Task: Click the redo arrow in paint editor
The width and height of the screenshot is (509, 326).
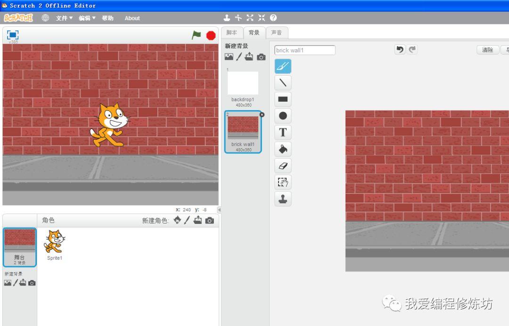Action: point(412,49)
